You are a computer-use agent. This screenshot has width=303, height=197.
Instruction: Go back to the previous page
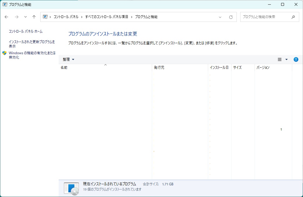[x=6, y=17]
